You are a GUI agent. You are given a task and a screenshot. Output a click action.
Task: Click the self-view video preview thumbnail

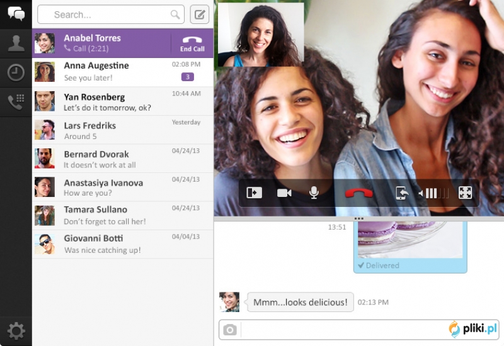[261, 35]
